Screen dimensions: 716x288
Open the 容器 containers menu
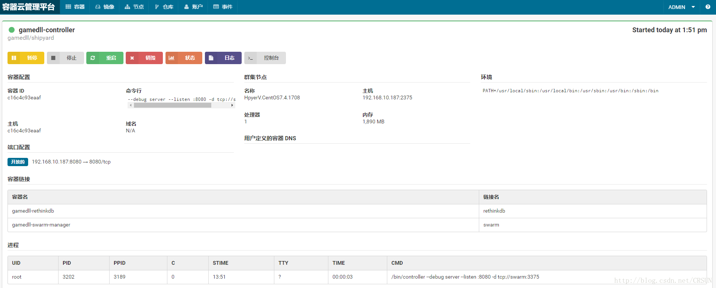[75, 7]
